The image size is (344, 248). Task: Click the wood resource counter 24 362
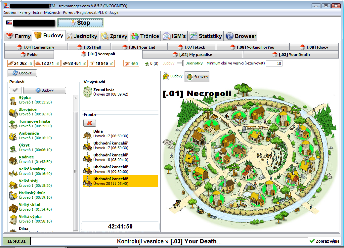[20, 63]
